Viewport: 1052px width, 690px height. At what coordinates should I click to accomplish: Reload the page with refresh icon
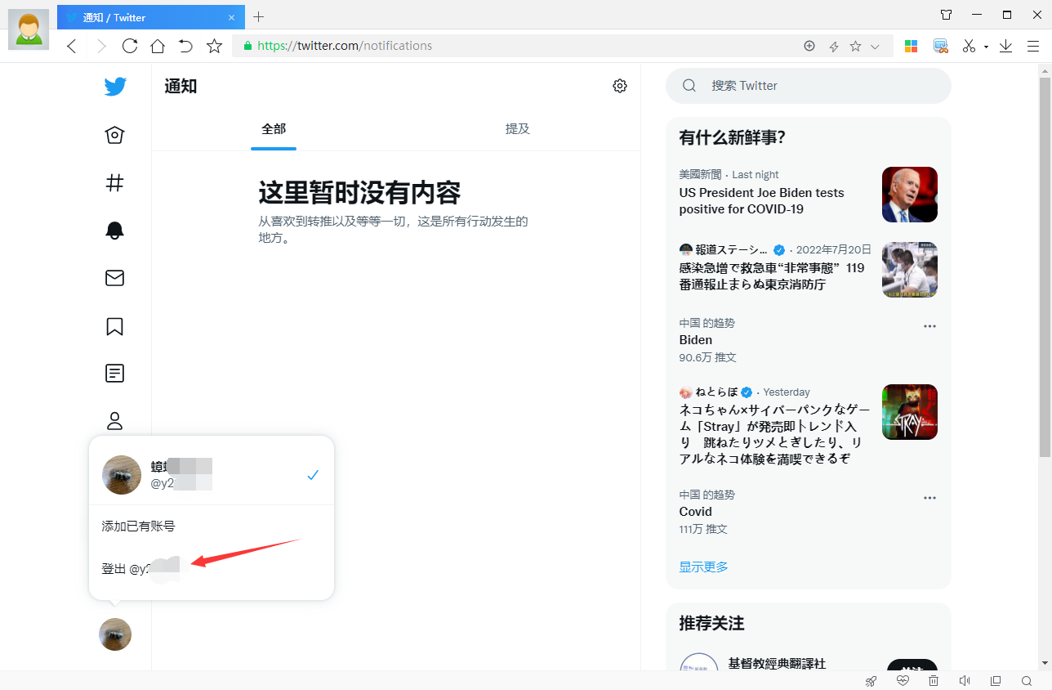pos(129,46)
